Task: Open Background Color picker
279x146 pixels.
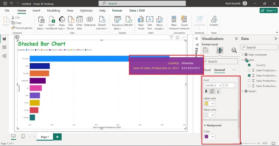Action: pyautogui.click(x=209, y=137)
